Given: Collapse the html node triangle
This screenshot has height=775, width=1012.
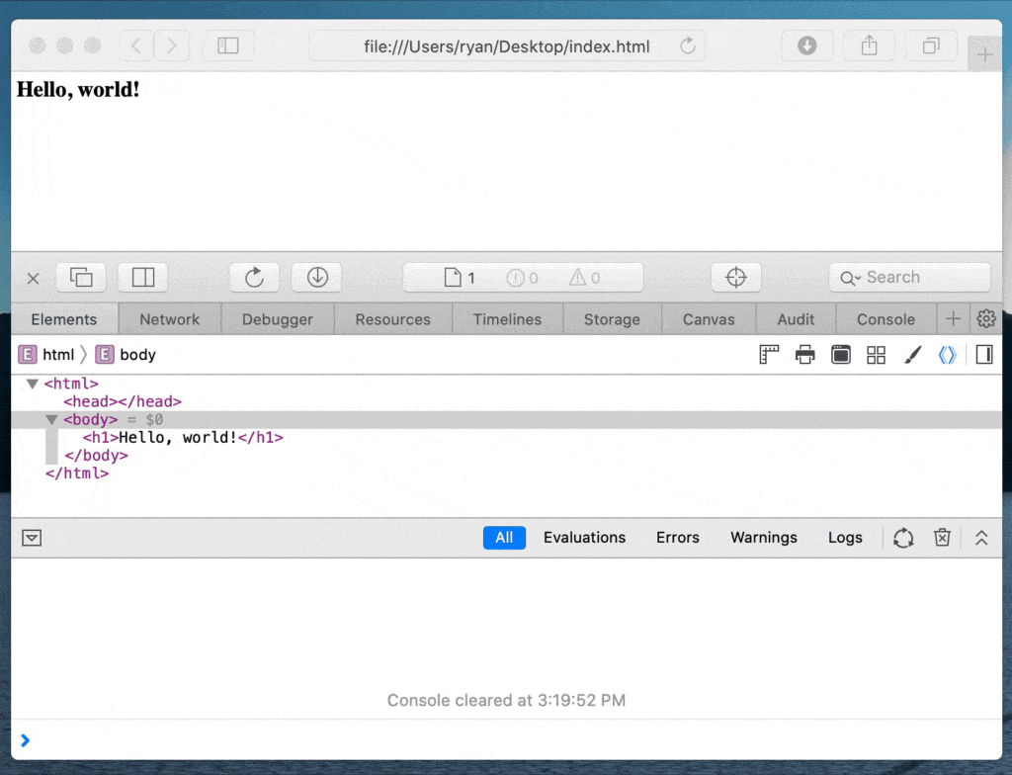Looking at the screenshot, I should click(x=33, y=384).
